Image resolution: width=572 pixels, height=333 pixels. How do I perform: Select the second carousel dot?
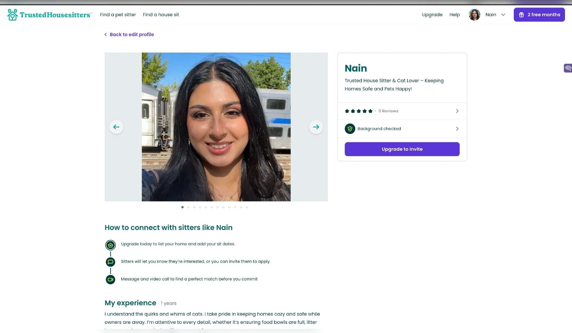pyautogui.click(x=188, y=207)
